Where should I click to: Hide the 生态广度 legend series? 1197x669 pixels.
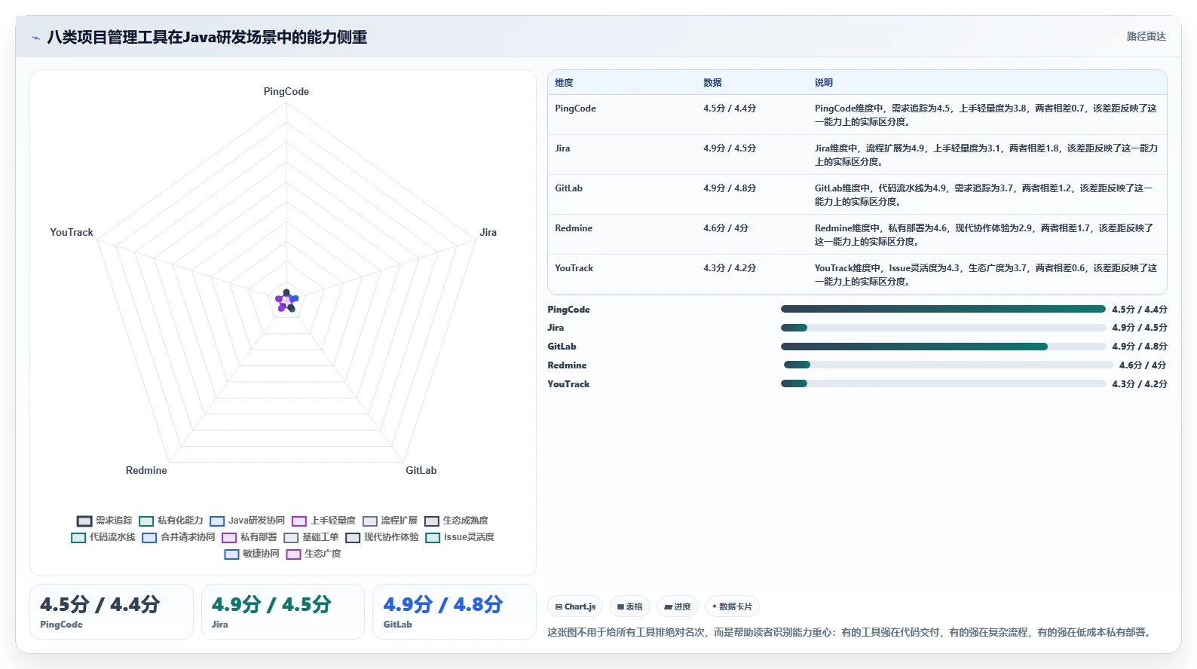(x=314, y=554)
